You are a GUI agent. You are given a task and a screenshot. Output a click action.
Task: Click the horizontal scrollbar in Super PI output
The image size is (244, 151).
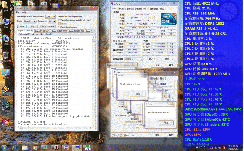tap(55, 128)
